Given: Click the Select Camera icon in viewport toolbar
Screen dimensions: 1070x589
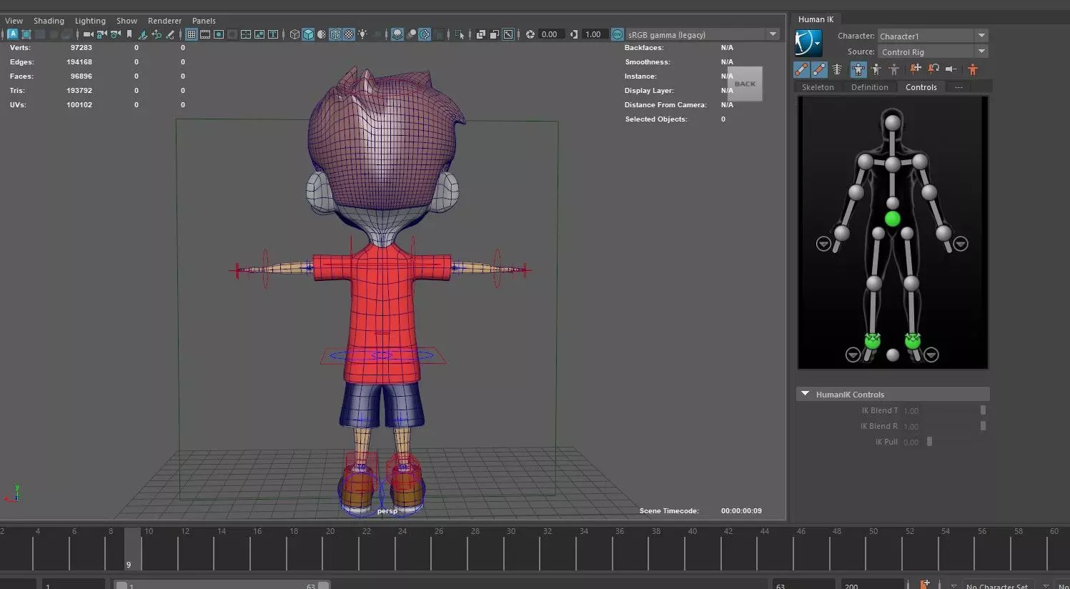Looking at the screenshot, I should 88,34.
